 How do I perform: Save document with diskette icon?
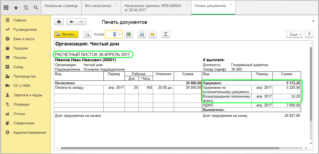click(142, 34)
